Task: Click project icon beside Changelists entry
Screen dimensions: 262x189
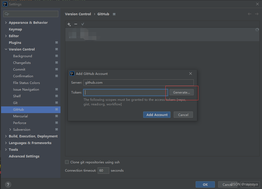Action: point(57,63)
